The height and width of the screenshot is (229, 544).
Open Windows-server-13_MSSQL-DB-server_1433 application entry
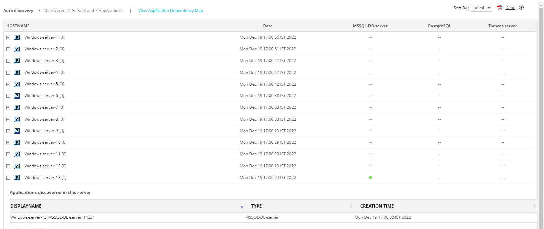[x=51, y=217]
